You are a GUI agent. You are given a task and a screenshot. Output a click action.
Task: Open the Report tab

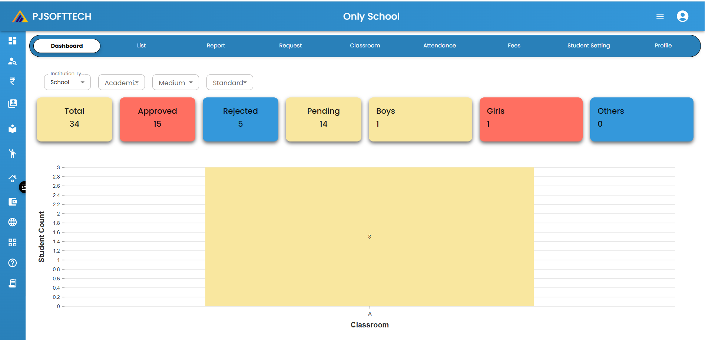[x=216, y=46]
